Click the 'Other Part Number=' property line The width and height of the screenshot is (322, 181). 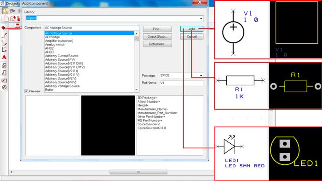[151, 117]
